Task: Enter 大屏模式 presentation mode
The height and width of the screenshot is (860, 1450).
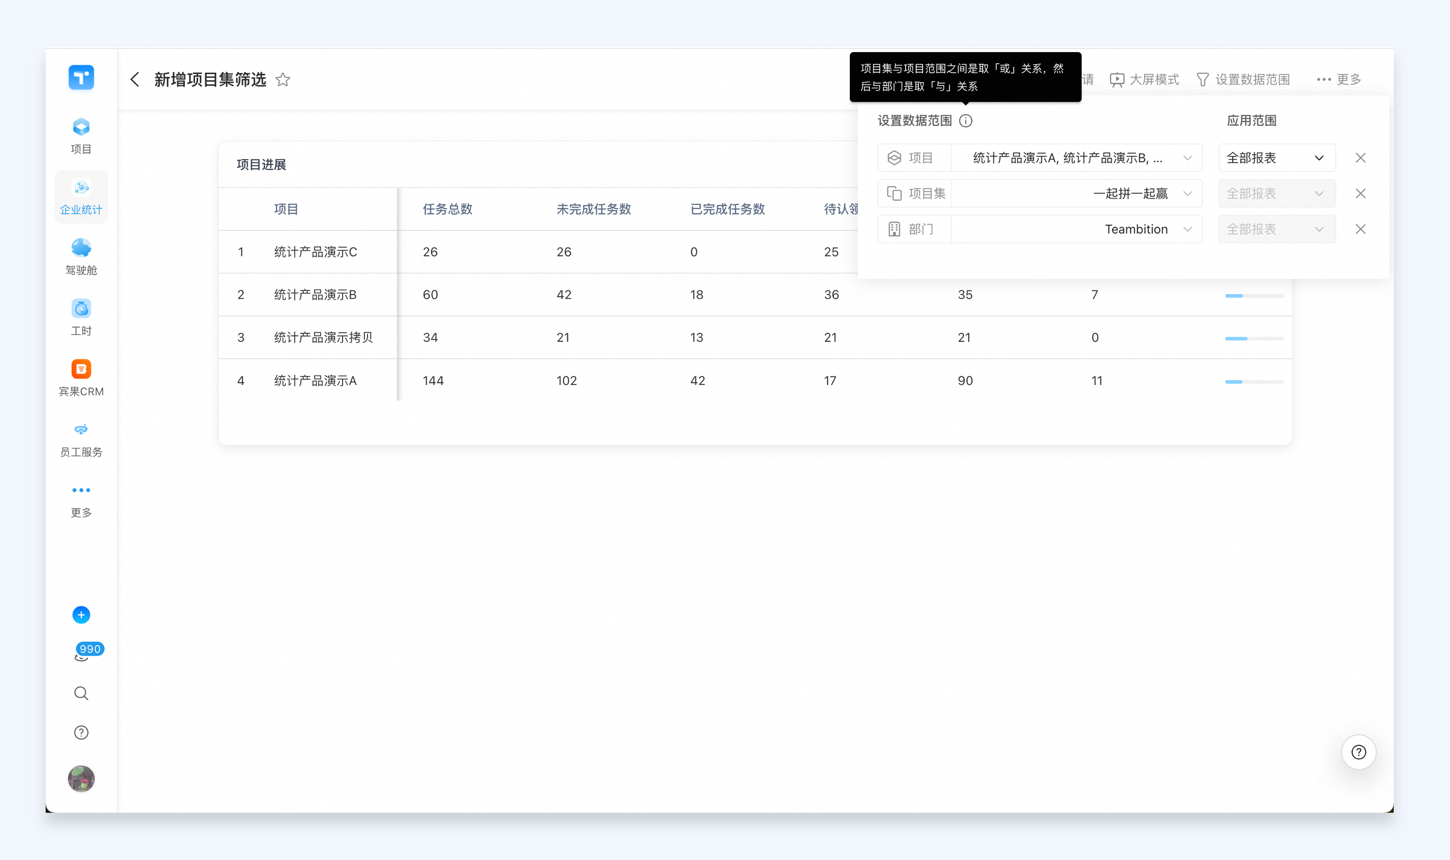Action: (1144, 80)
